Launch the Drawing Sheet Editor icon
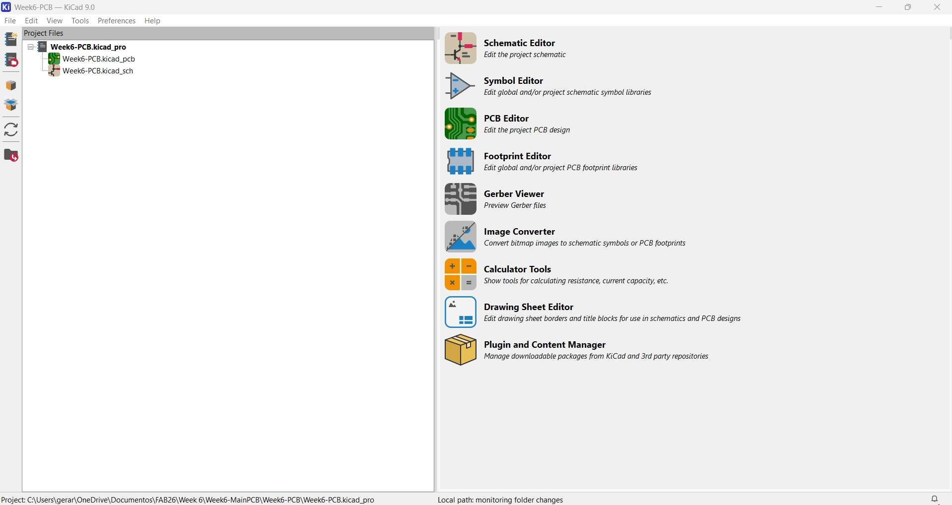This screenshot has height=505, width=952. [461, 313]
